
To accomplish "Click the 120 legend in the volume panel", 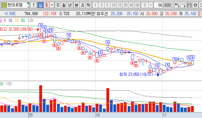I will pos(9,84).
